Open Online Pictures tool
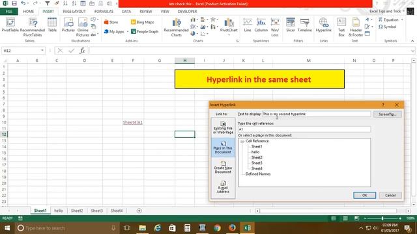The height and width of the screenshot is (234, 417). coord(83,27)
